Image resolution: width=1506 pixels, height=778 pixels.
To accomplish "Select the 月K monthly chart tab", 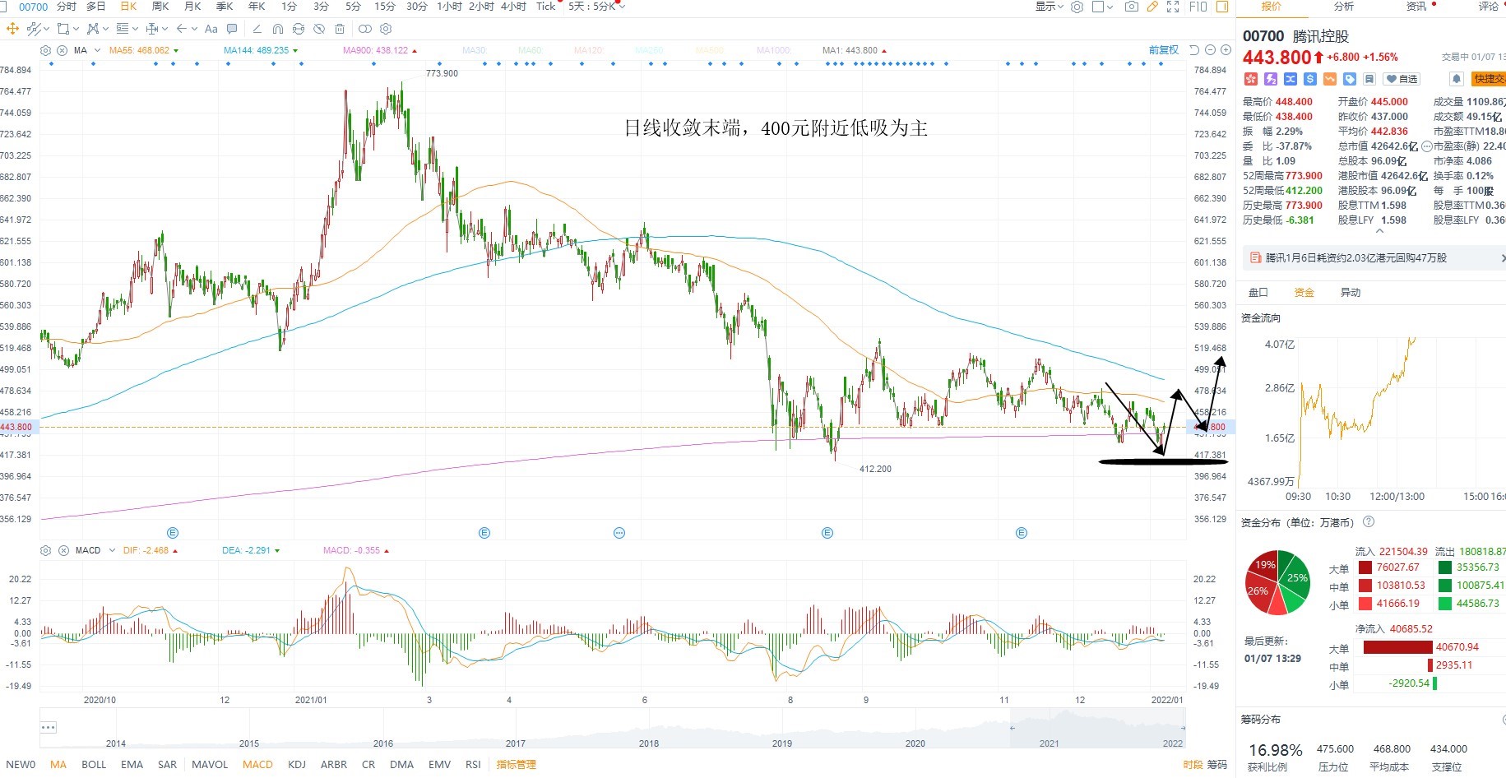I will pos(192,7).
